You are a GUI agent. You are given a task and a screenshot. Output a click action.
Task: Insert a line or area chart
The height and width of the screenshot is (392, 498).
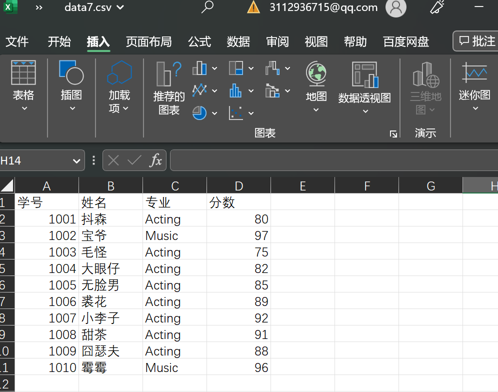point(199,90)
